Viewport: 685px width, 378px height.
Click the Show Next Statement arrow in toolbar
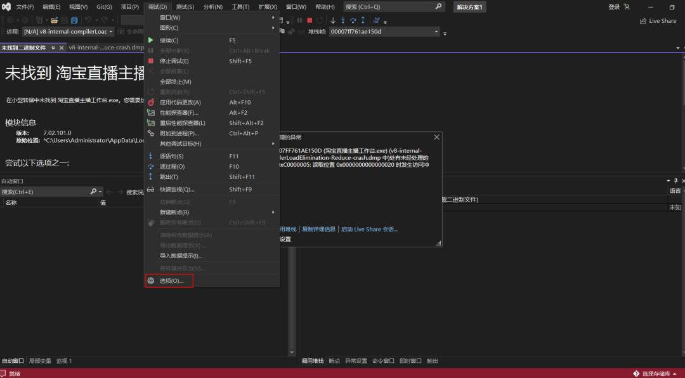tap(333, 20)
